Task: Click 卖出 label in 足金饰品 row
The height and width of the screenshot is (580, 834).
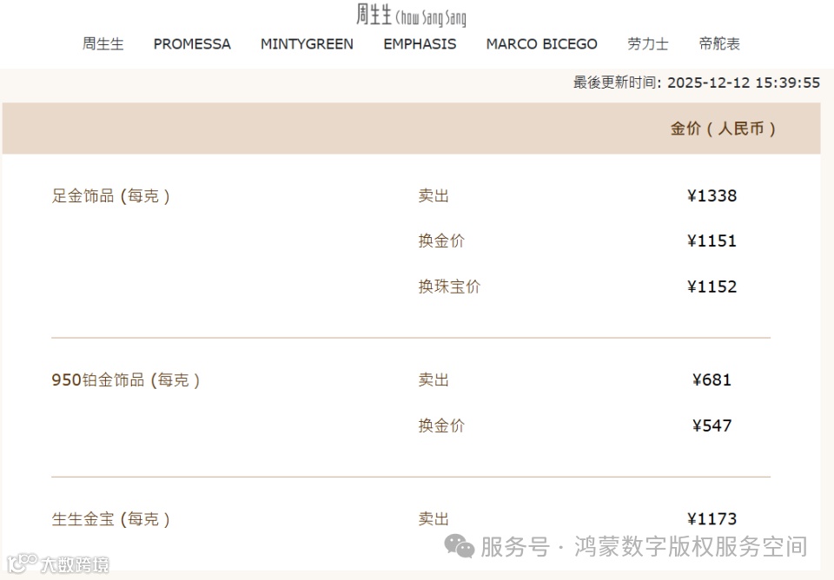Action: point(434,195)
